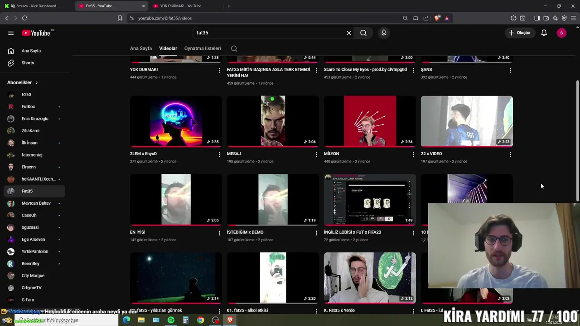Viewport: 580px width, 326px height.
Task: Bookmark this page icon in address bar
Action: pyautogui.click(x=120, y=18)
